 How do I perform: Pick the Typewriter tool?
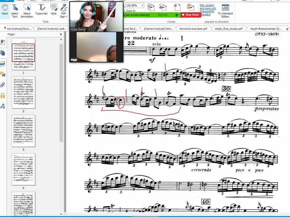[x=41, y=10]
